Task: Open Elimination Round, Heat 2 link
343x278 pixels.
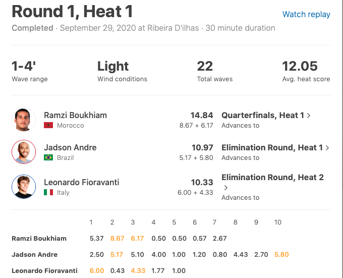Action: click(272, 177)
